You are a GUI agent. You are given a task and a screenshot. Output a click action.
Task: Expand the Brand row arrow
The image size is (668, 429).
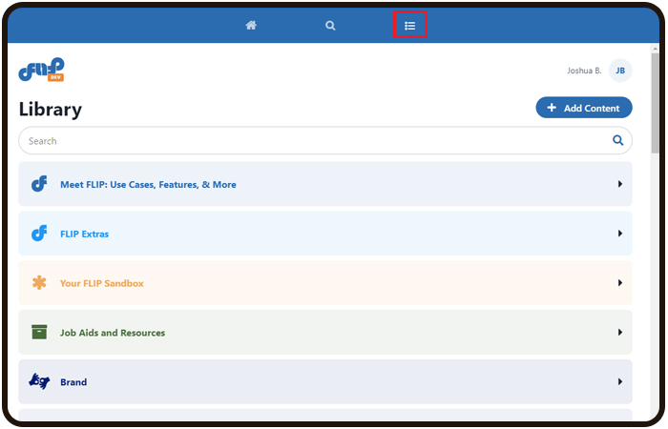click(620, 381)
